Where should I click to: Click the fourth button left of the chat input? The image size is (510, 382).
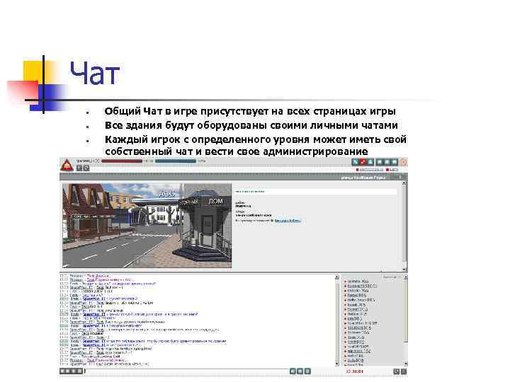coord(79,371)
